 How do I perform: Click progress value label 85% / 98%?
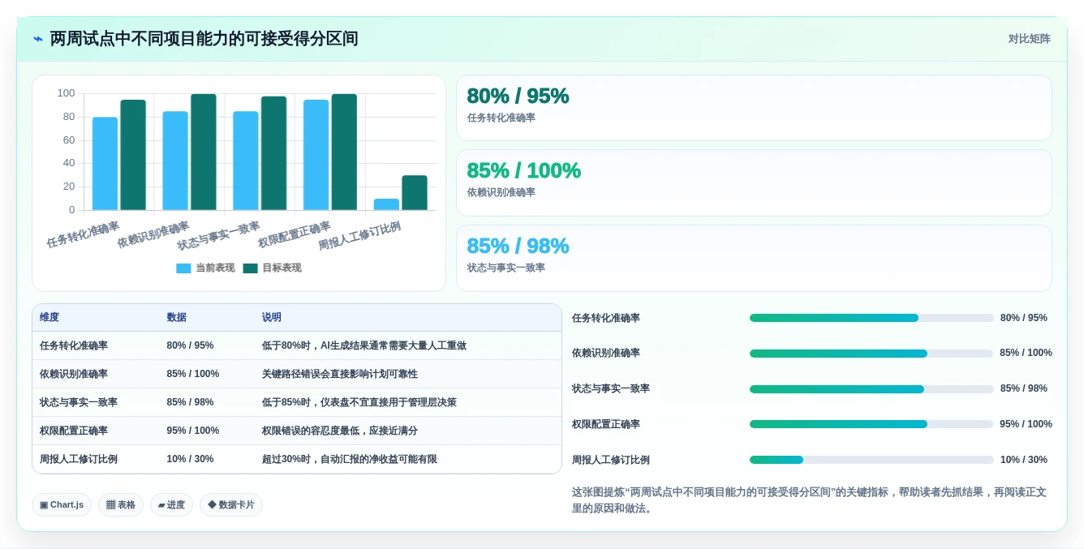(1024, 388)
